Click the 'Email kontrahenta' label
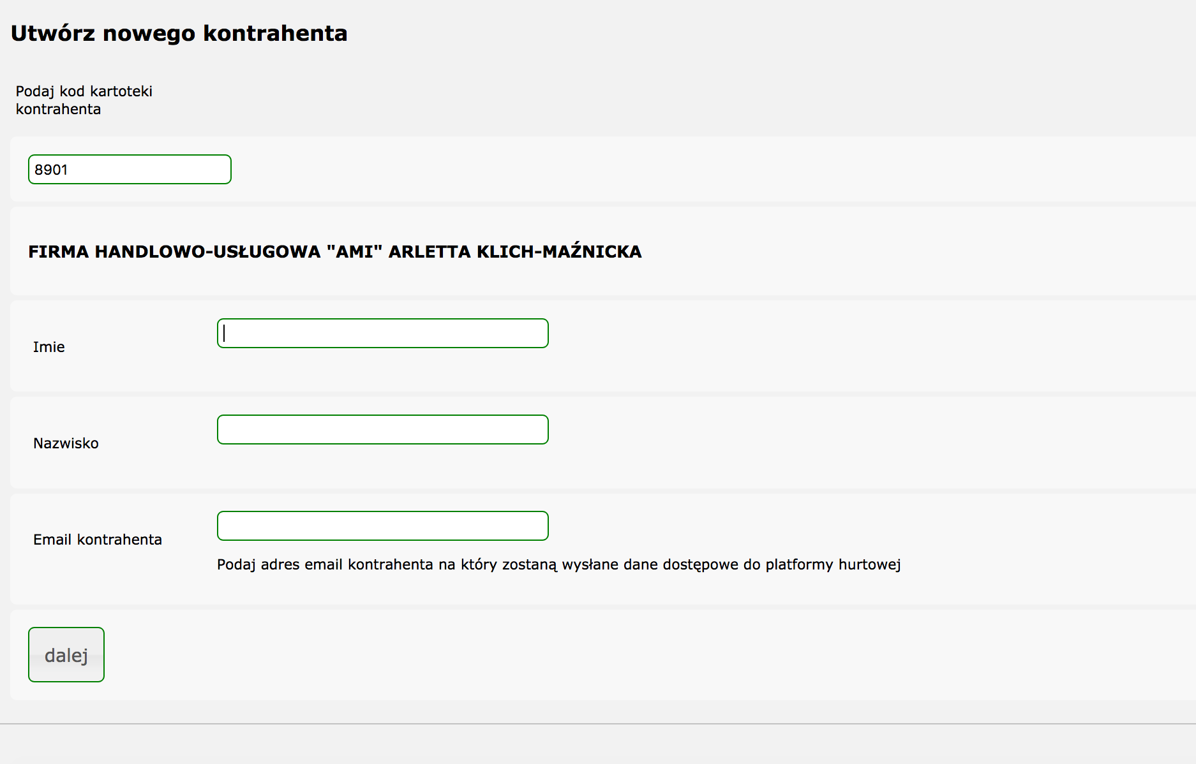Viewport: 1196px width, 764px height. pyautogui.click(x=98, y=540)
